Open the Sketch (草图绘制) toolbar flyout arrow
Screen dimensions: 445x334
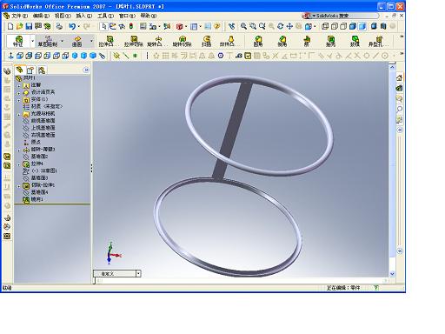coord(62,41)
